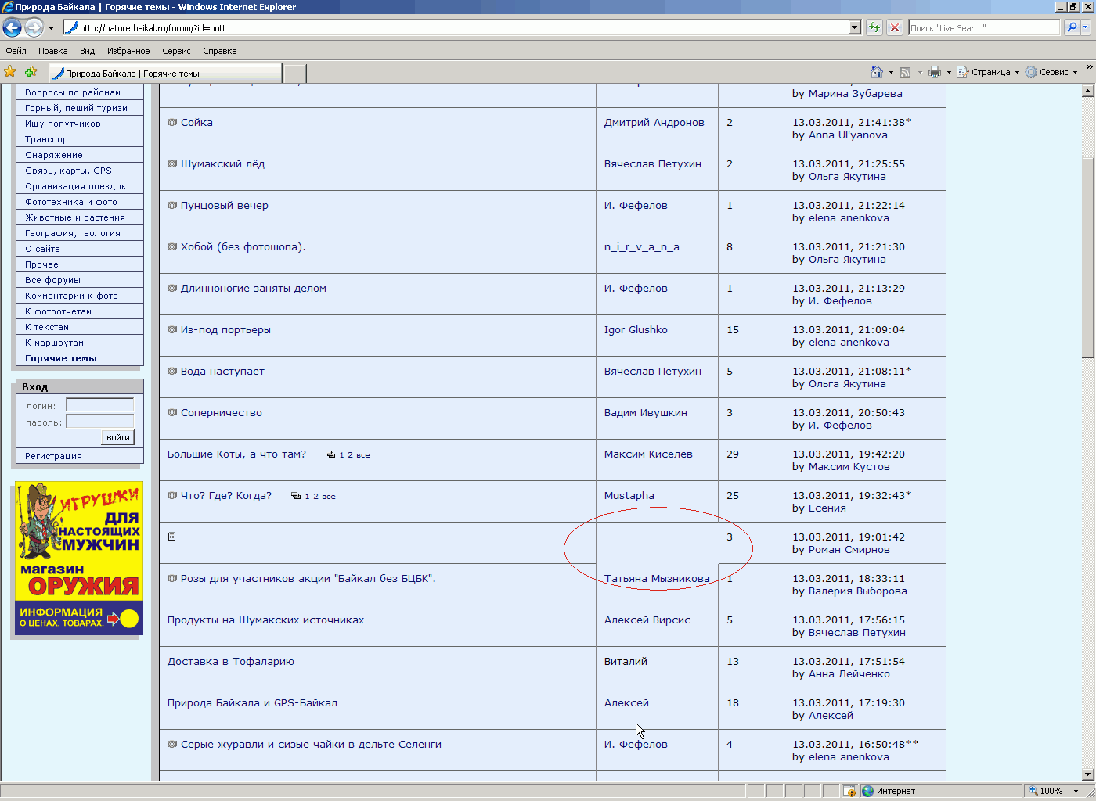The width and height of the screenshot is (1096, 801).
Task: Refresh the page using the green arrows icon
Action: click(x=874, y=27)
